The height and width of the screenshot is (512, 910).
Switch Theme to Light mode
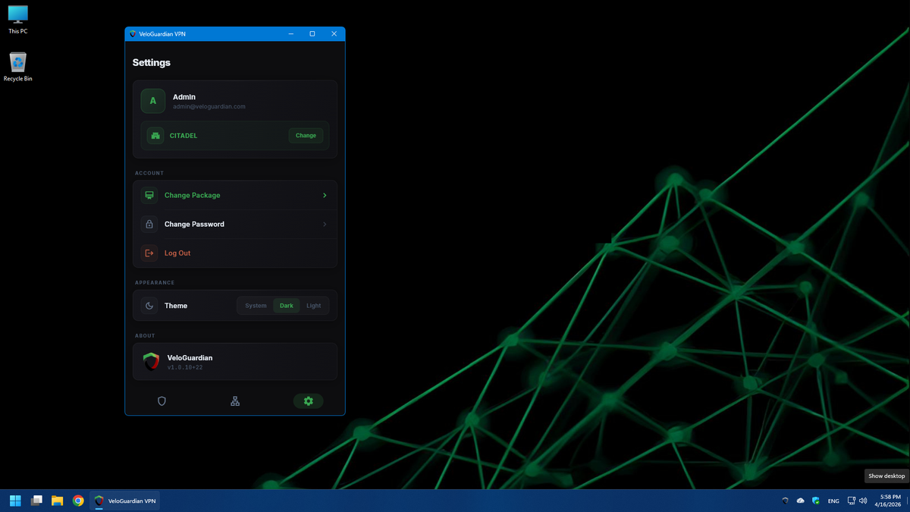(314, 306)
